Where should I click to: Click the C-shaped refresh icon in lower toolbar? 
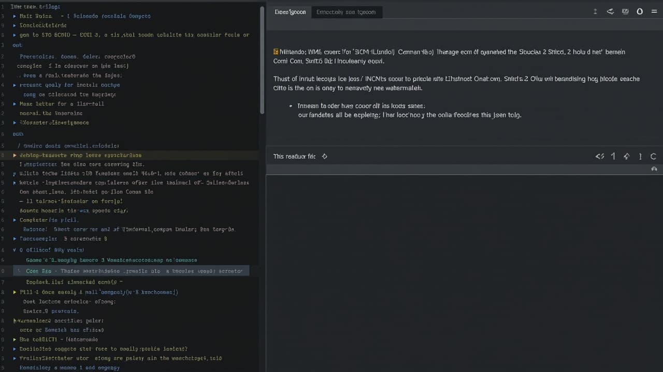coord(654,156)
